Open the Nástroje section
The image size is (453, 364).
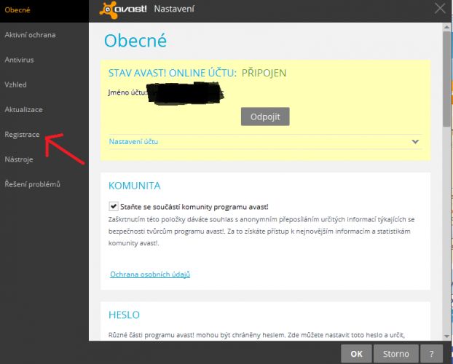19,159
